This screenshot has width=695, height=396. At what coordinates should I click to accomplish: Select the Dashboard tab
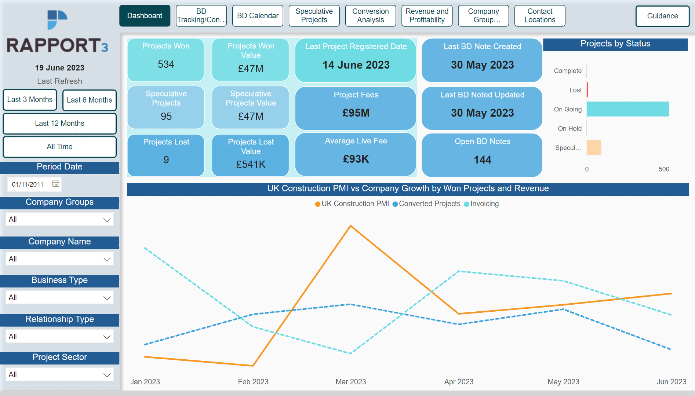(x=145, y=15)
